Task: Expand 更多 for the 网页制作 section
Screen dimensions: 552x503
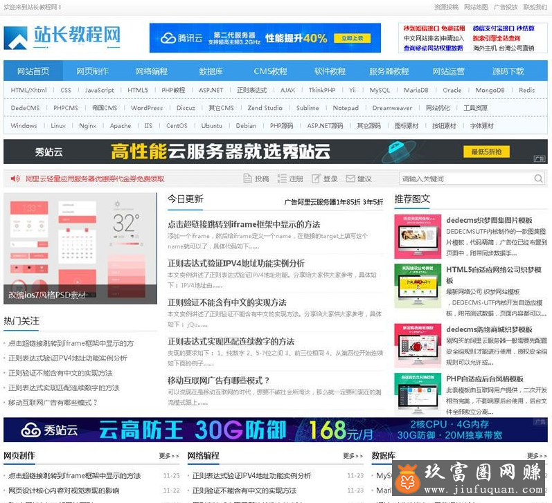Action: [169, 456]
